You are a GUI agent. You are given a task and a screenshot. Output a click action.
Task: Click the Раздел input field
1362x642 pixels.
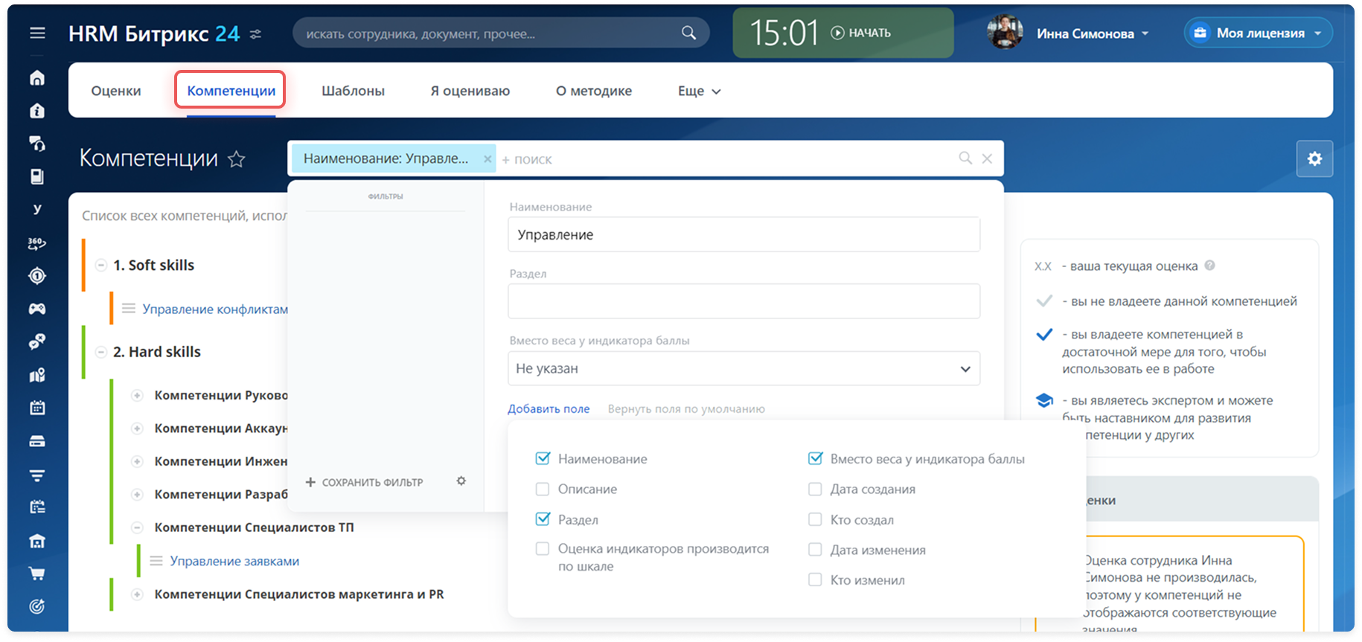tap(744, 302)
